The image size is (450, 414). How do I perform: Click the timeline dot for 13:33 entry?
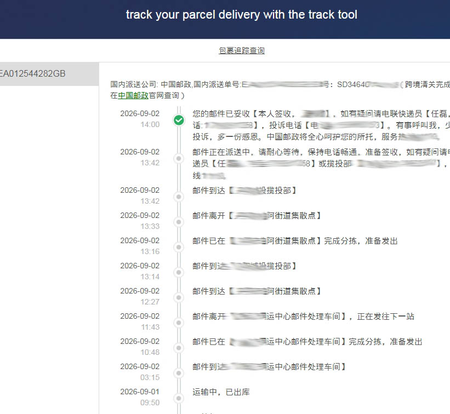pyautogui.click(x=179, y=222)
